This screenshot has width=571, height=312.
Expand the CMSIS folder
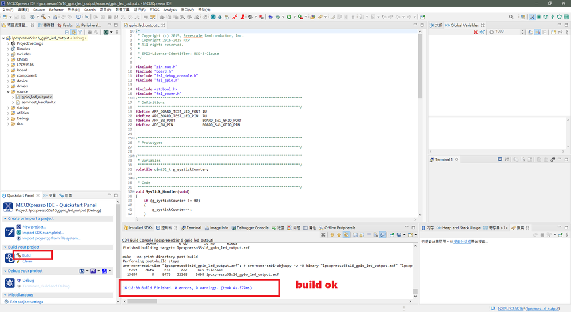coord(8,59)
